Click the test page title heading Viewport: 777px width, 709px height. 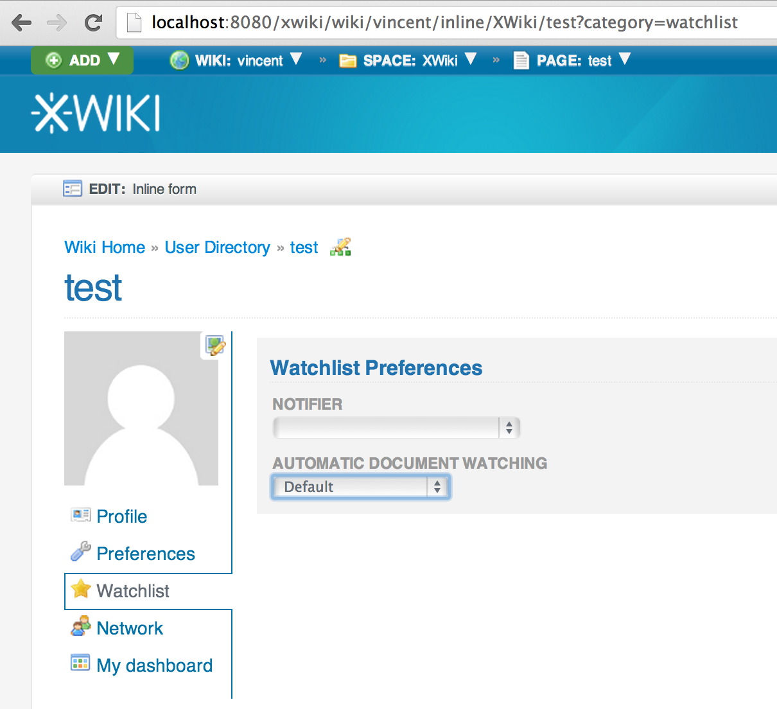pyautogui.click(x=93, y=287)
